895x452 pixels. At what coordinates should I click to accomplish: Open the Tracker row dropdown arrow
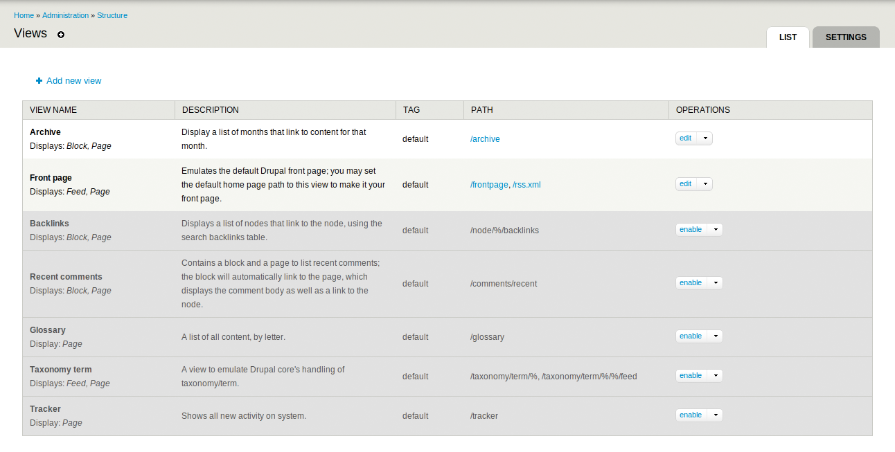pos(715,415)
